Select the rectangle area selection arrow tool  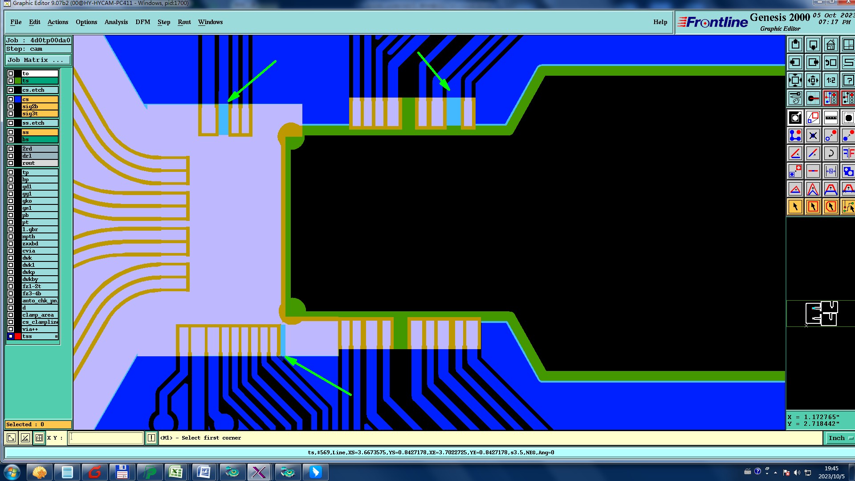[x=813, y=207]
